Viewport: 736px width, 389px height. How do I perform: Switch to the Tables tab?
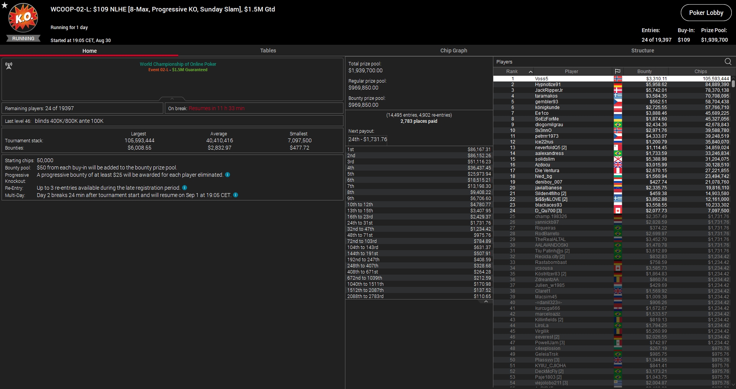tap(268, 50)
